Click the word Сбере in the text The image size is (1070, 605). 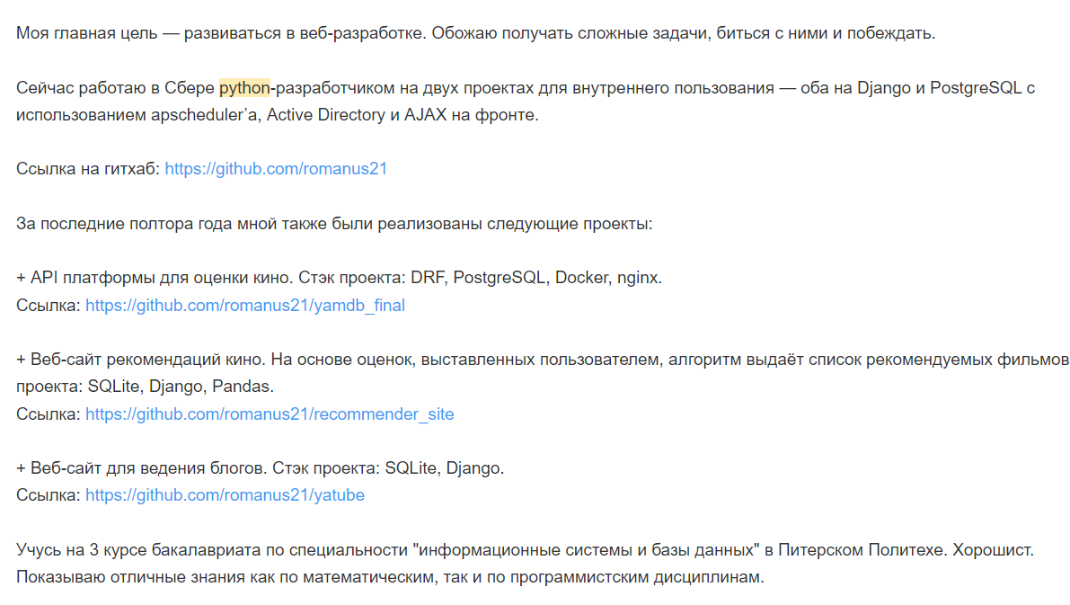tap(190, 88)
